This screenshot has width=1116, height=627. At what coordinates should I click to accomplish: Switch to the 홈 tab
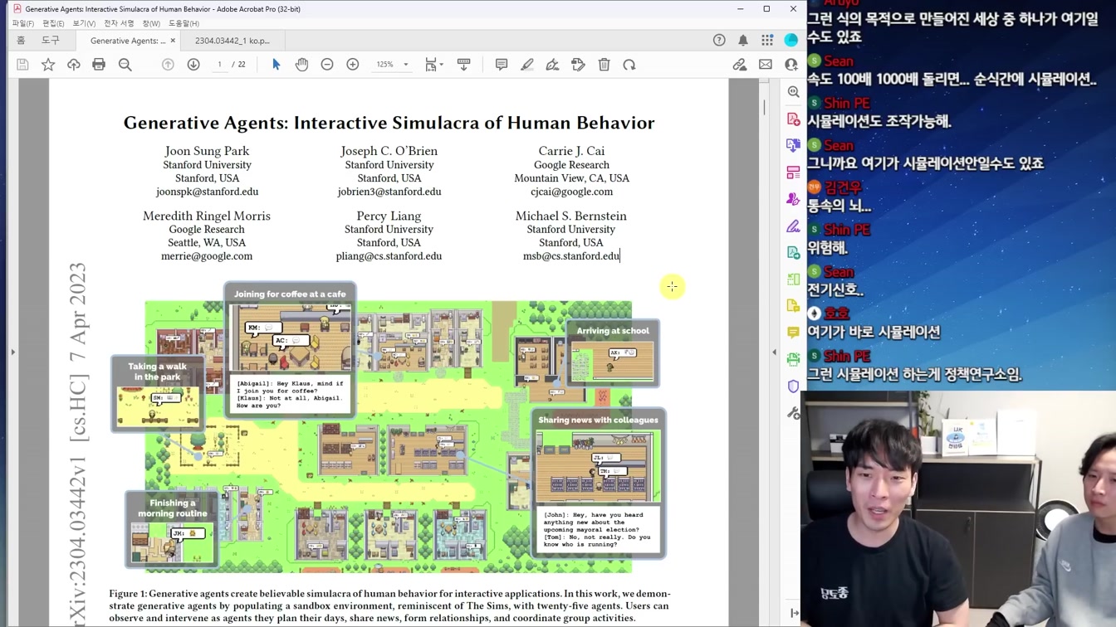(21, 40)
